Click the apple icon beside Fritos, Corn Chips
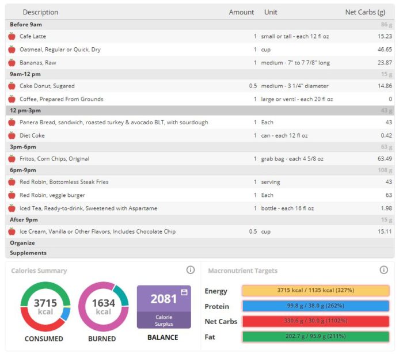403x354 pixels. pyautogui.click(x=12, y=159)
